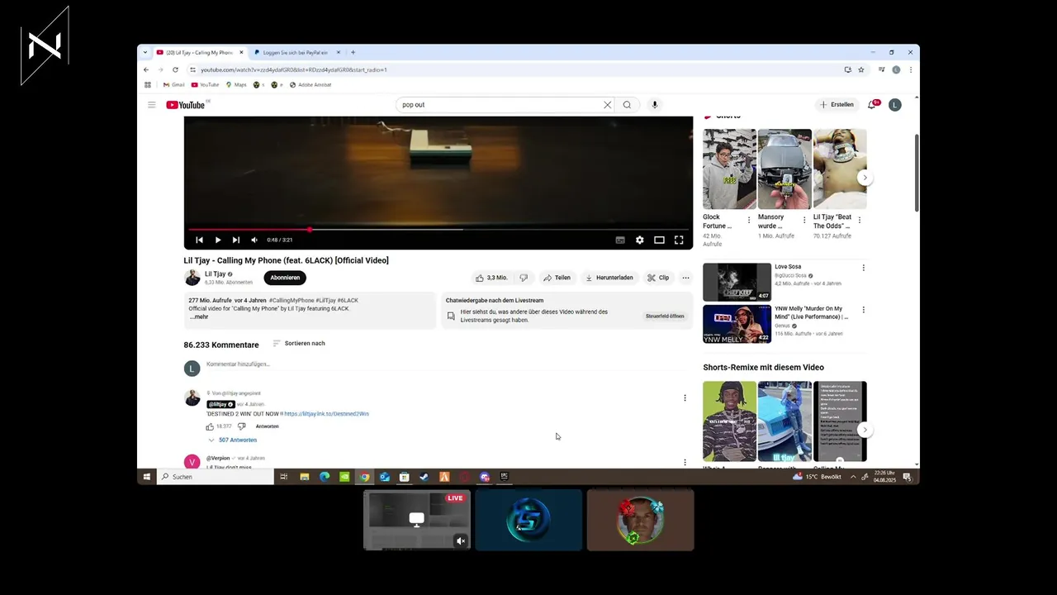Mute the video with the speaker icon
1057x595 pixels.
(254, 240)
